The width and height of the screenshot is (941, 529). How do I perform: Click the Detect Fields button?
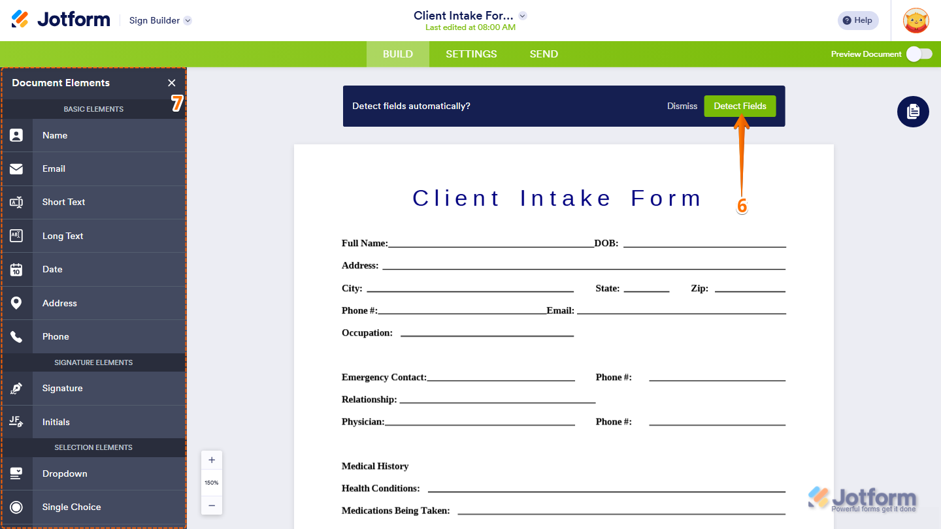click(x=740, y=106)
